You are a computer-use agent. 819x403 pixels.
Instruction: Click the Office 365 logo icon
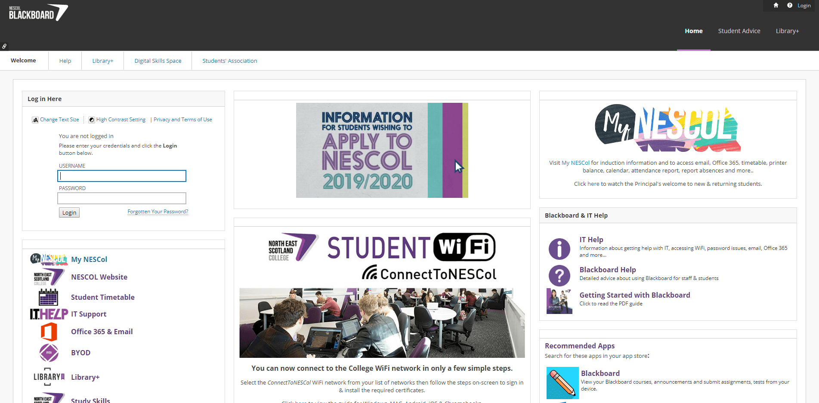(x=49, y=332)
